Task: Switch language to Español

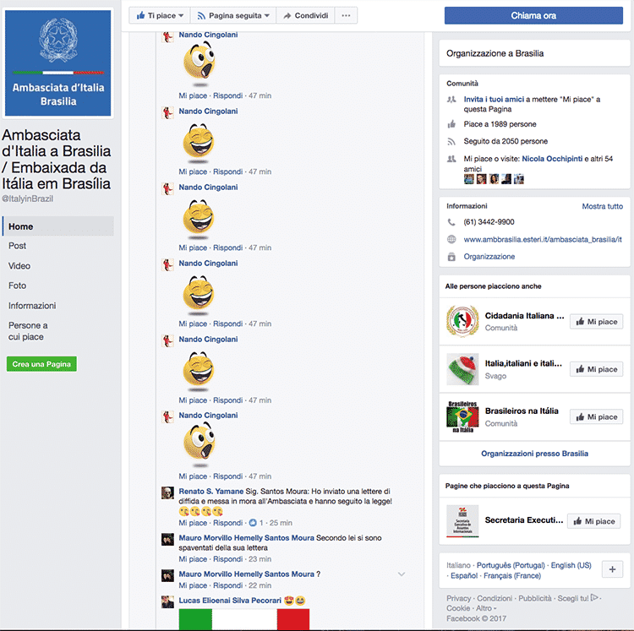Action: point(464,575)
